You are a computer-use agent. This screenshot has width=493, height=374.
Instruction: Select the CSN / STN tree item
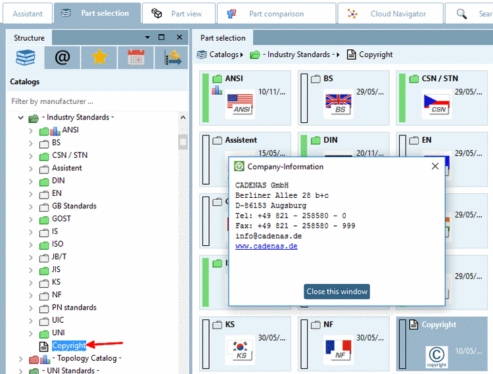point(70,156)
